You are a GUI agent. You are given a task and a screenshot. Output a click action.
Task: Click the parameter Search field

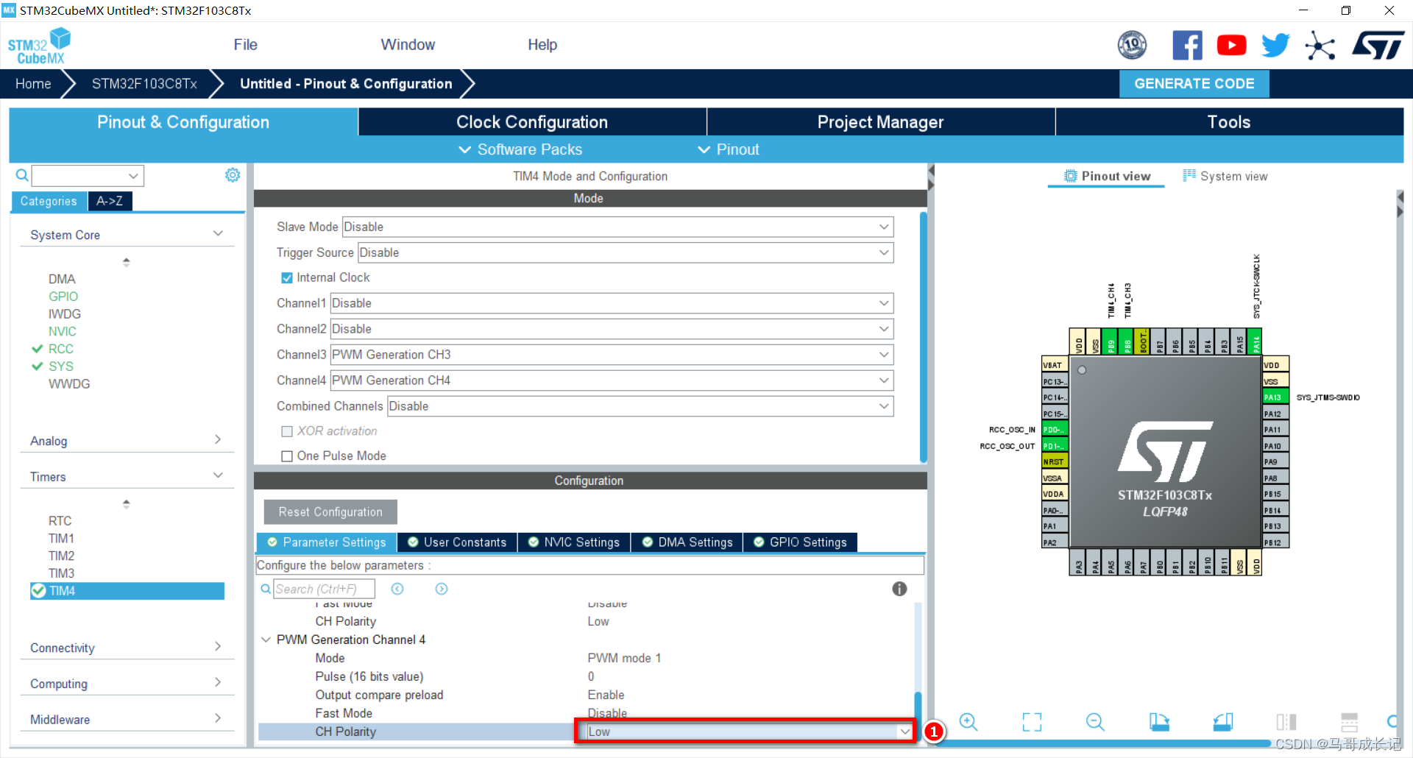coord(324,589)
